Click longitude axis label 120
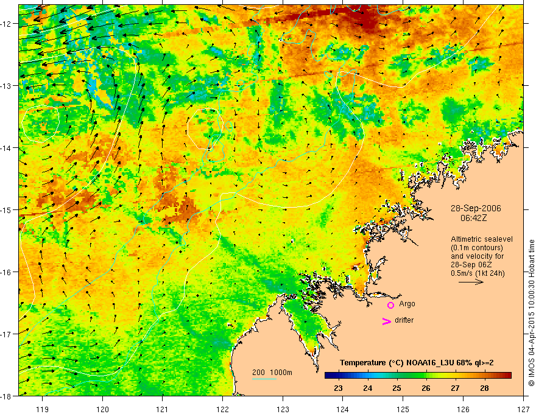This screenshot has height=414, width=536. click(x=102, y=409)
